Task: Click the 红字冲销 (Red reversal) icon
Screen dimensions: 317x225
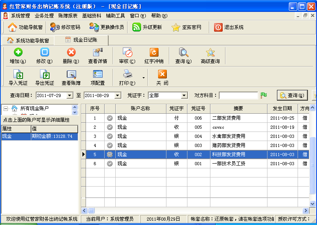Action: 154,52
